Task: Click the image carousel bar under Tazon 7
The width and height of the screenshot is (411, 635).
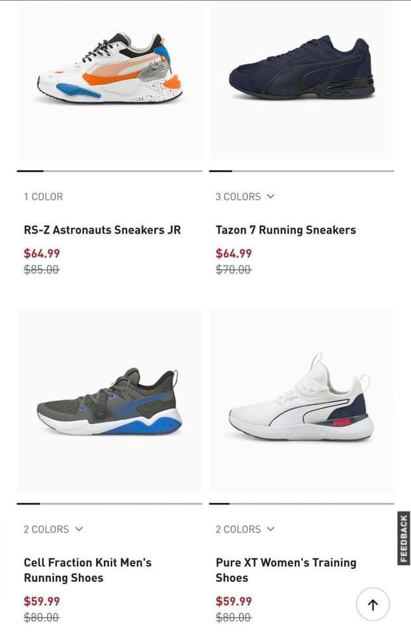Action: pos(302,171)
